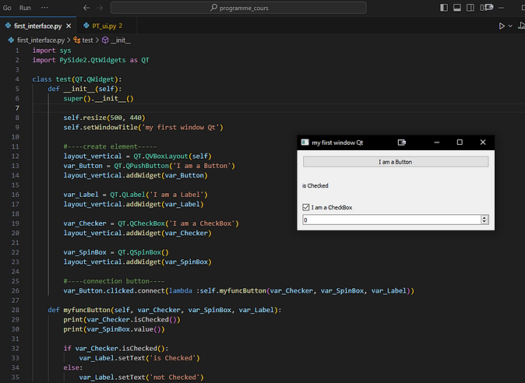Image resolution: width=525 pixels, height=383 pixels.
Task: Click the 'I am a Button' button
Action: pos(396,162)
